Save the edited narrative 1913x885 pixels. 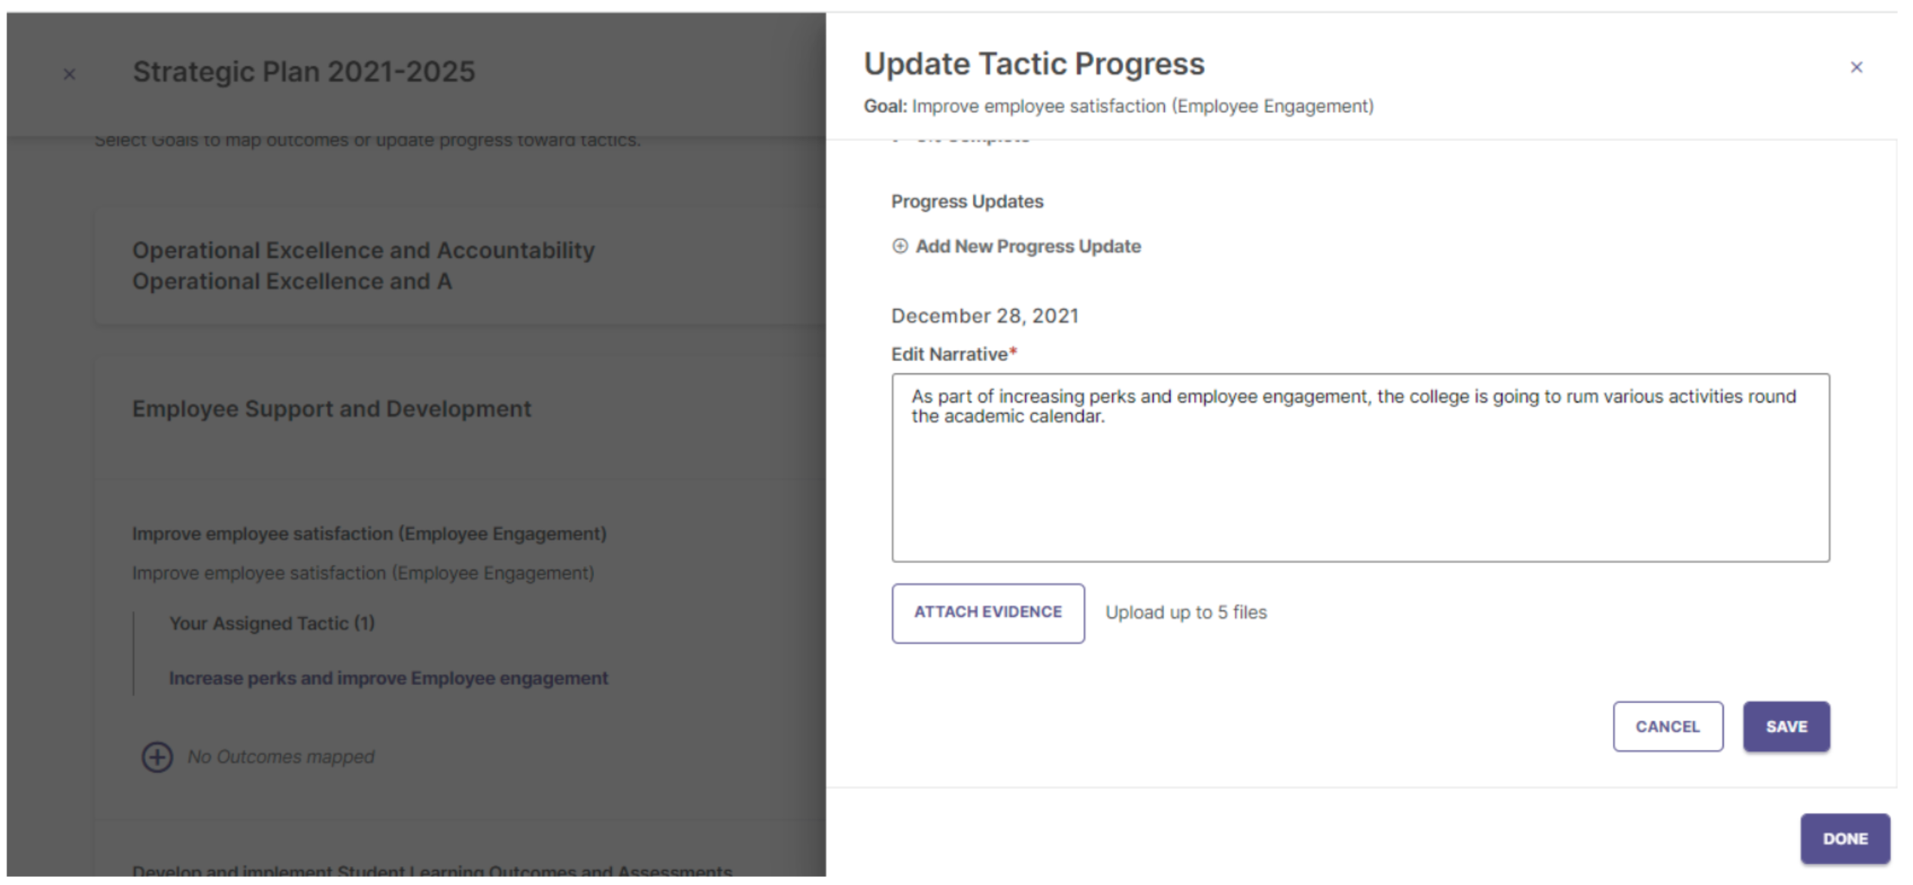pyautogui.click(x=1786, y=726)
